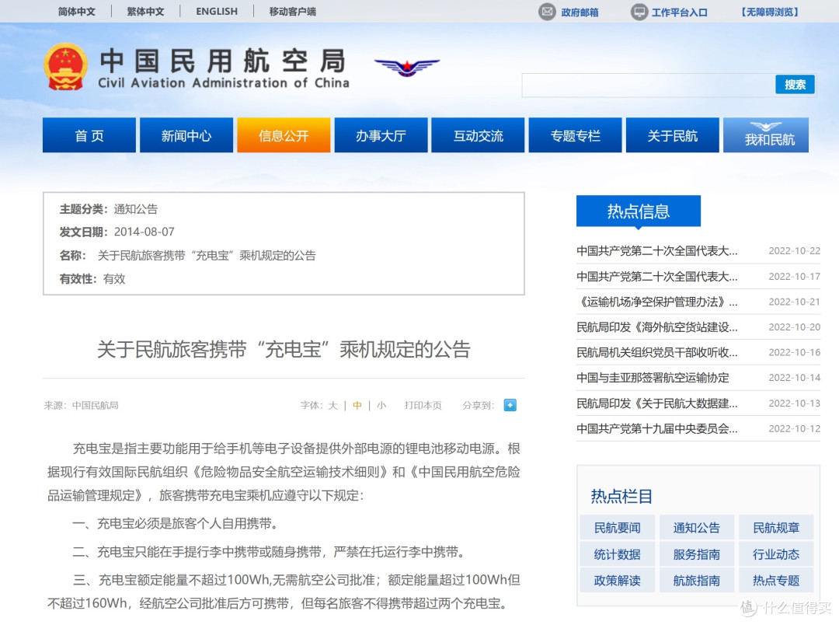Click 打印本页 to print
Viewport: 839px width, 625px height.
[x=423, y=406]
